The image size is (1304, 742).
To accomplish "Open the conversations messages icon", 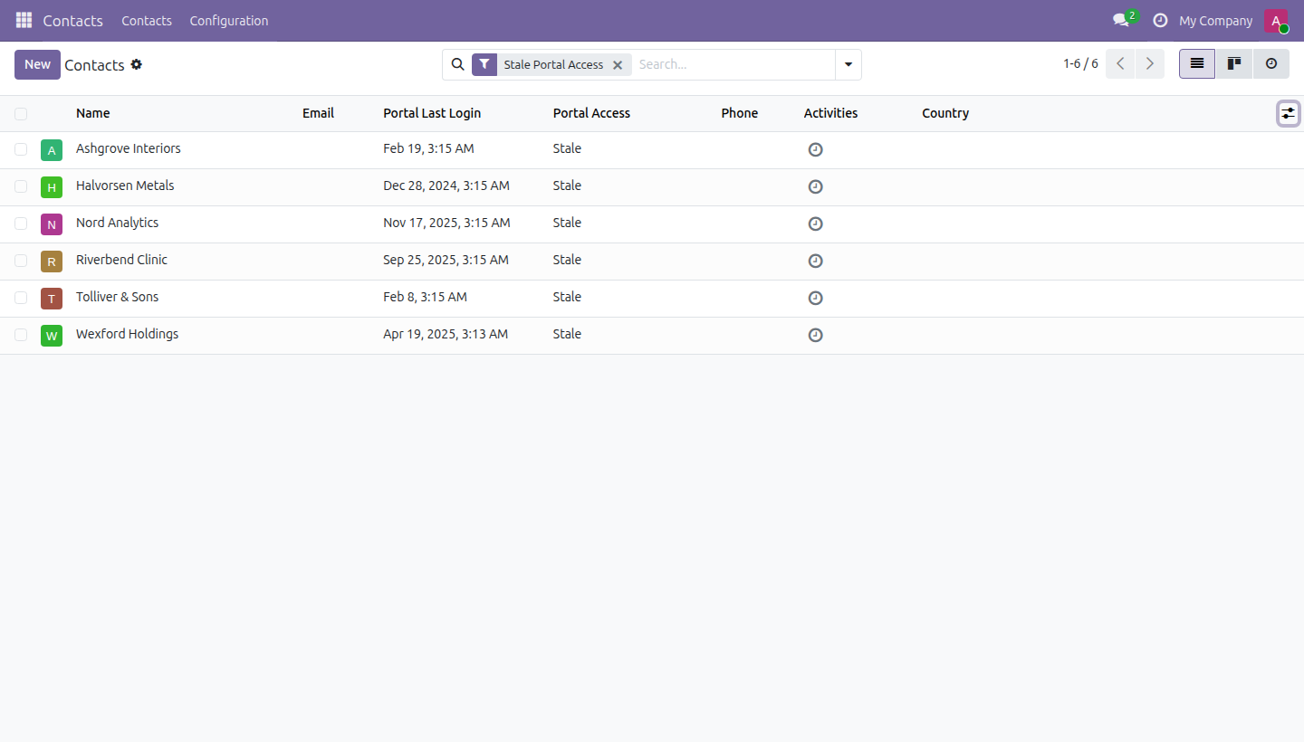I will (1121, 20).
